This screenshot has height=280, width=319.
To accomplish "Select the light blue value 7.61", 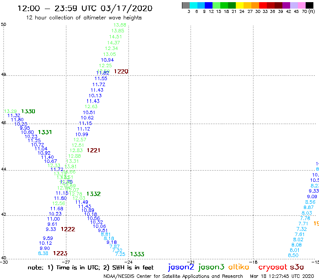I will pyautogui.click(x=300, y=234).
